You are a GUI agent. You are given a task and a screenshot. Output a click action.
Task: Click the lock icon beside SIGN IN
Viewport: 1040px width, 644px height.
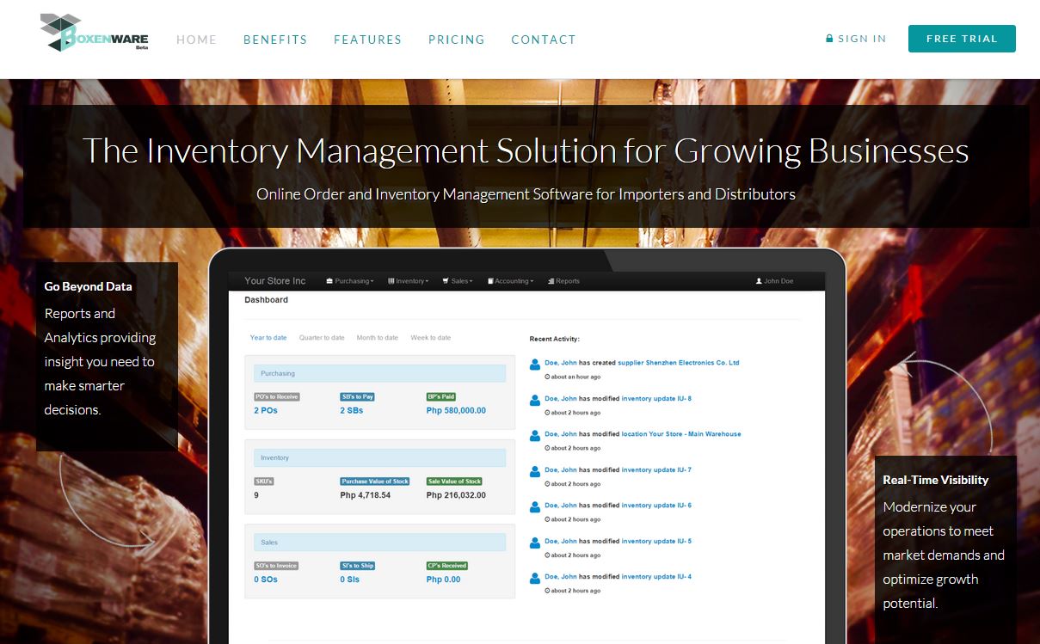click(x=829, y=39)
